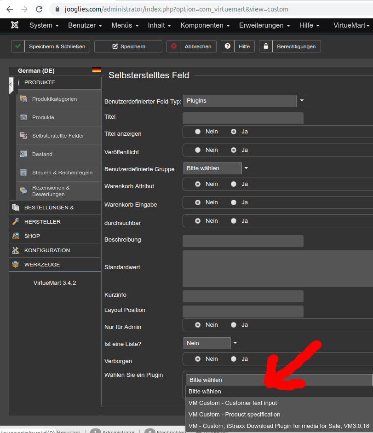373x433 pixels.
Task: Open Bestand in the sidebar
Action: click(42, 154)
